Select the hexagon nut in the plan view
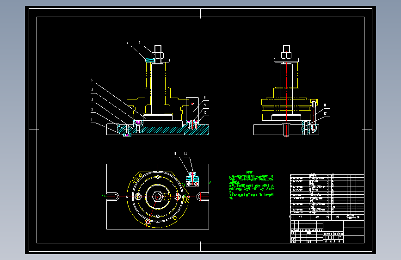The height and width of the screenshot is (260, 401). 158,197
